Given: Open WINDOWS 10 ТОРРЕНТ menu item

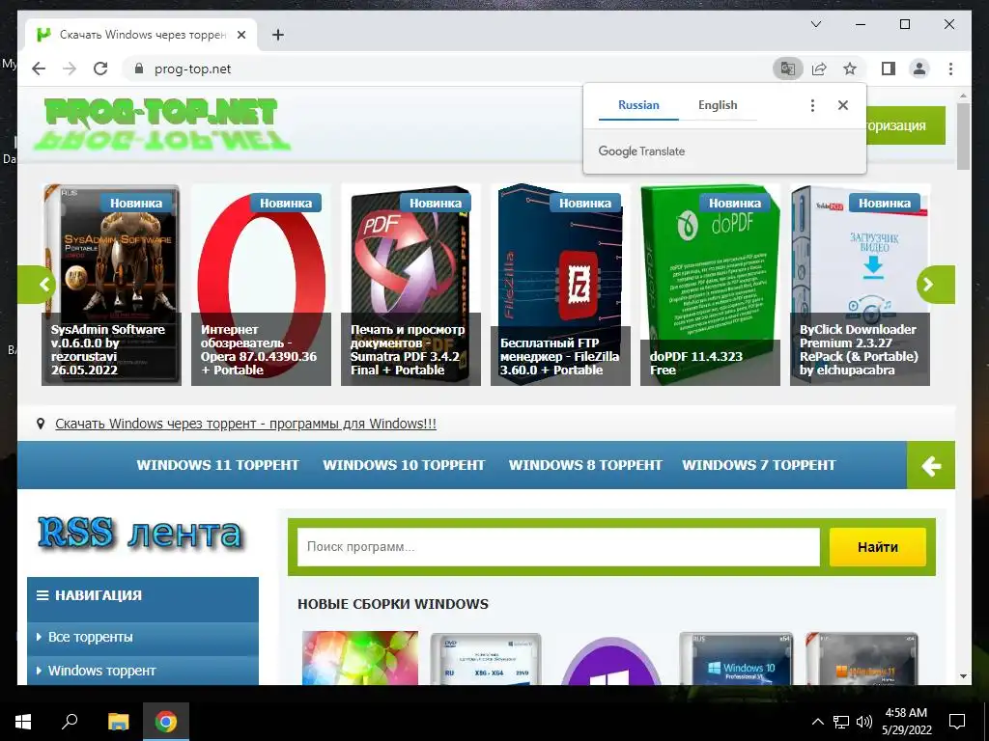Looking at the screenshot, I should [404, 465].
